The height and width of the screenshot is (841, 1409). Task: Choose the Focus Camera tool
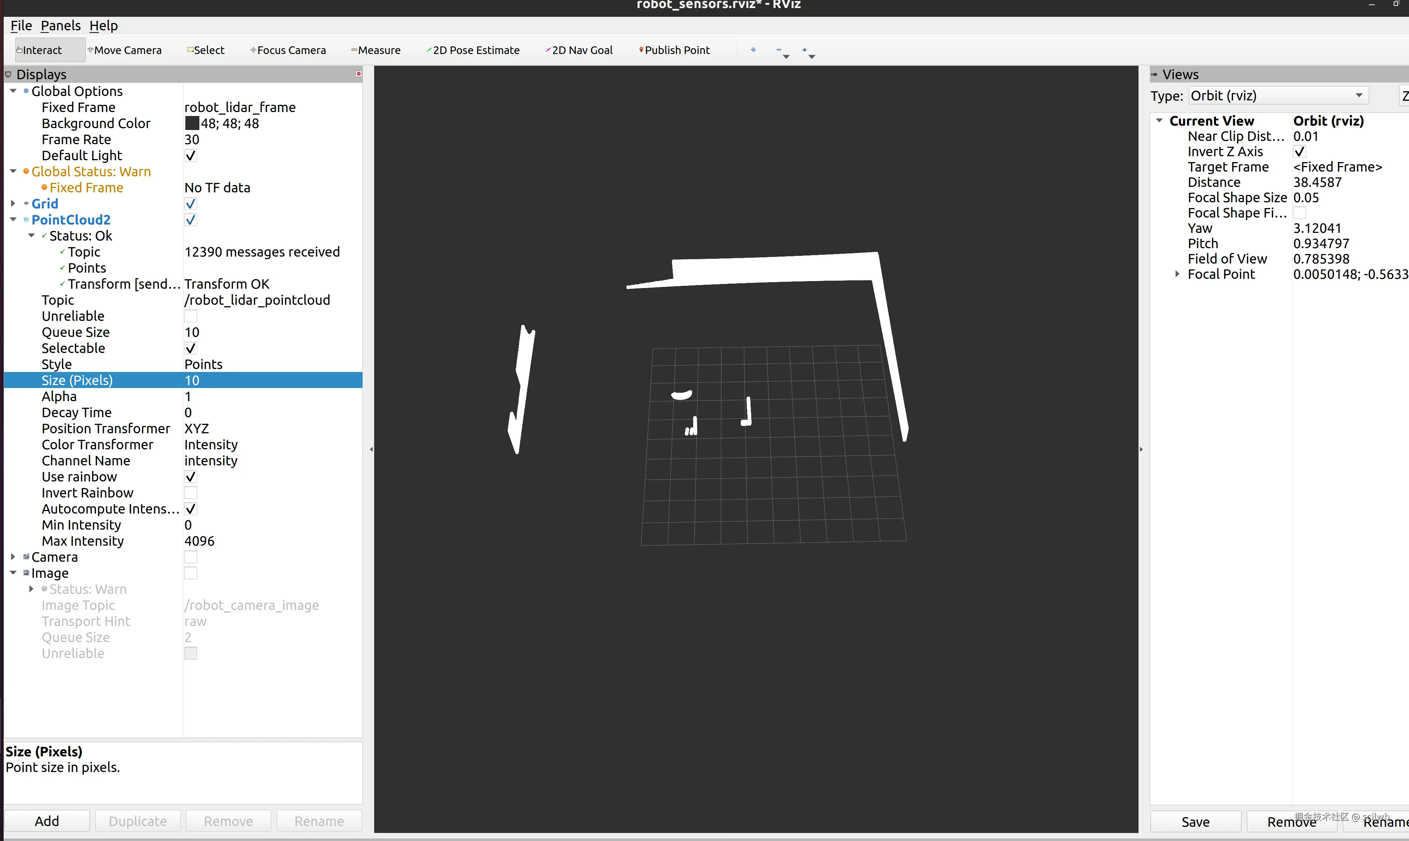(x=288, y=50)
